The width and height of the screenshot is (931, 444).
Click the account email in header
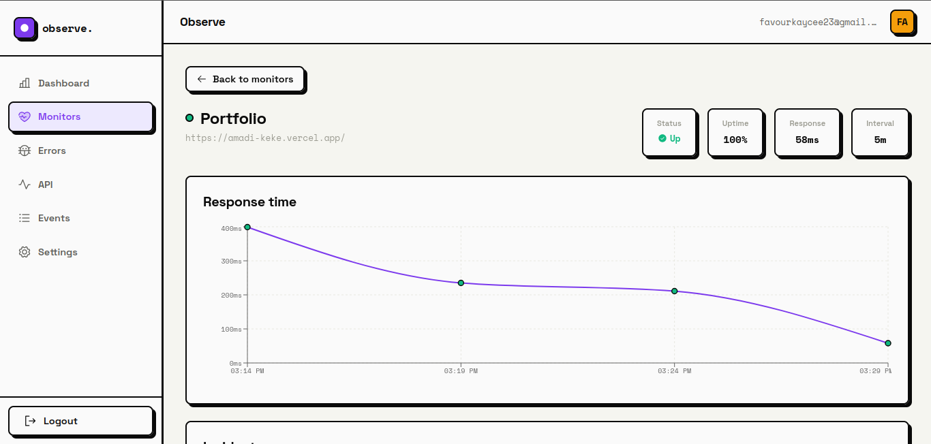[x=818, y=22]
